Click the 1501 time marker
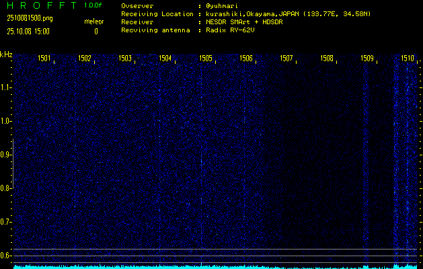 [x=44, y=59]
